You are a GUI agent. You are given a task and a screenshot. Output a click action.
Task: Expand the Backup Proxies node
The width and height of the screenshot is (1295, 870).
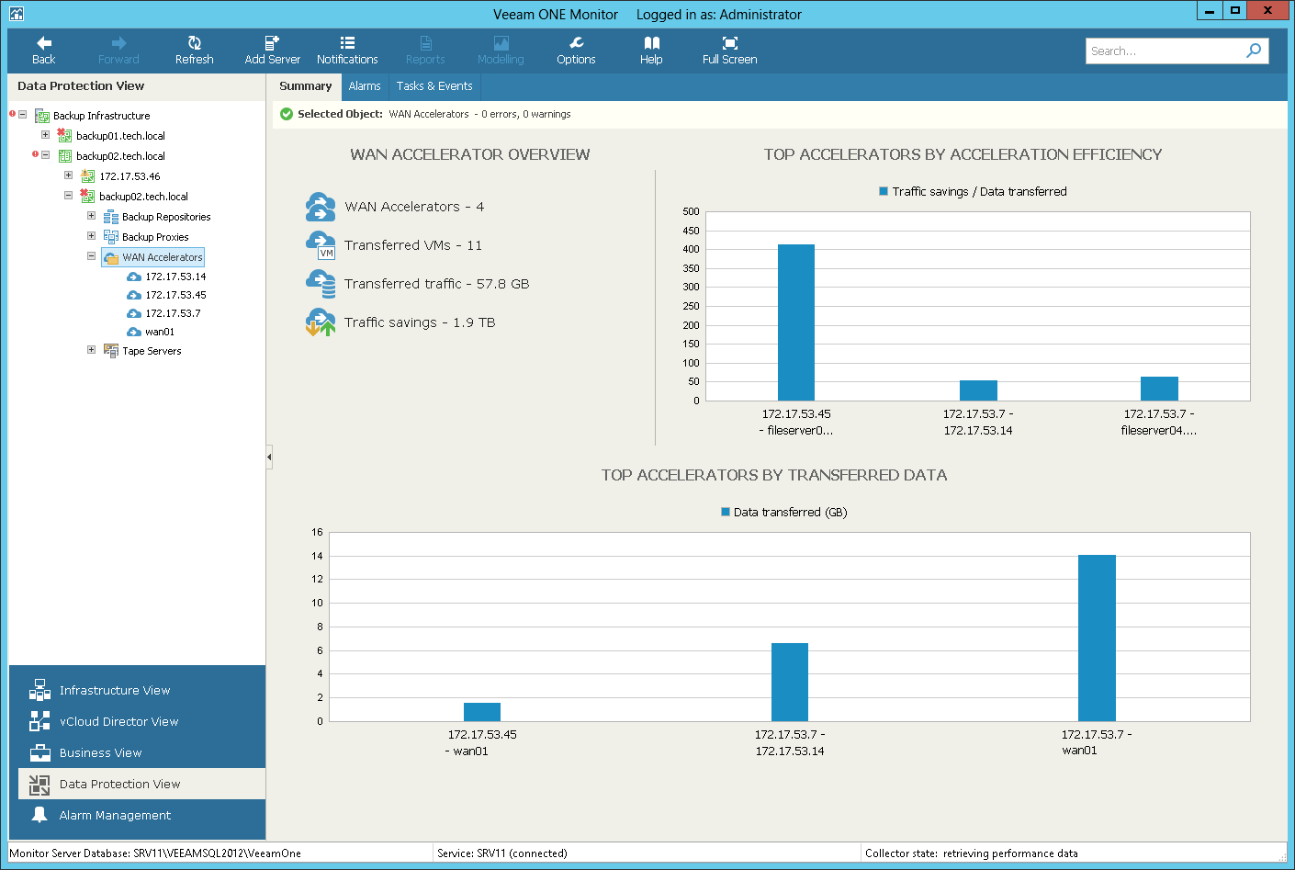[91, 236]
